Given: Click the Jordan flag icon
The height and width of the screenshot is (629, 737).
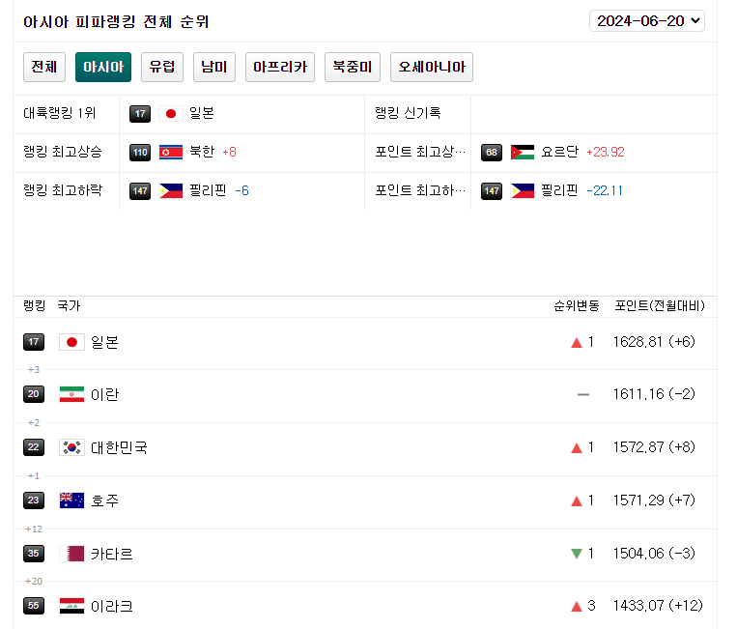Looking at the screenshot, I should [x=522, y=152].
